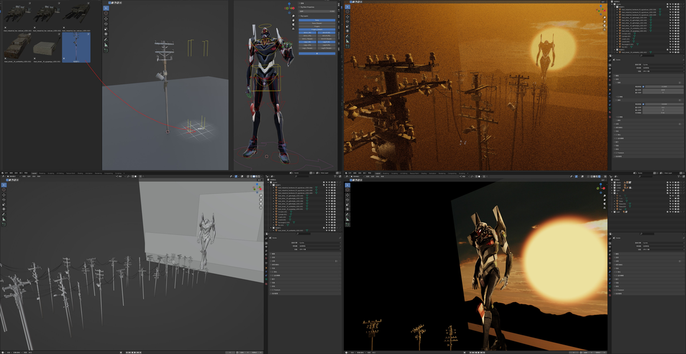Collapse the Rig Layers panel
686x354 pixels.
coord(299,16)
